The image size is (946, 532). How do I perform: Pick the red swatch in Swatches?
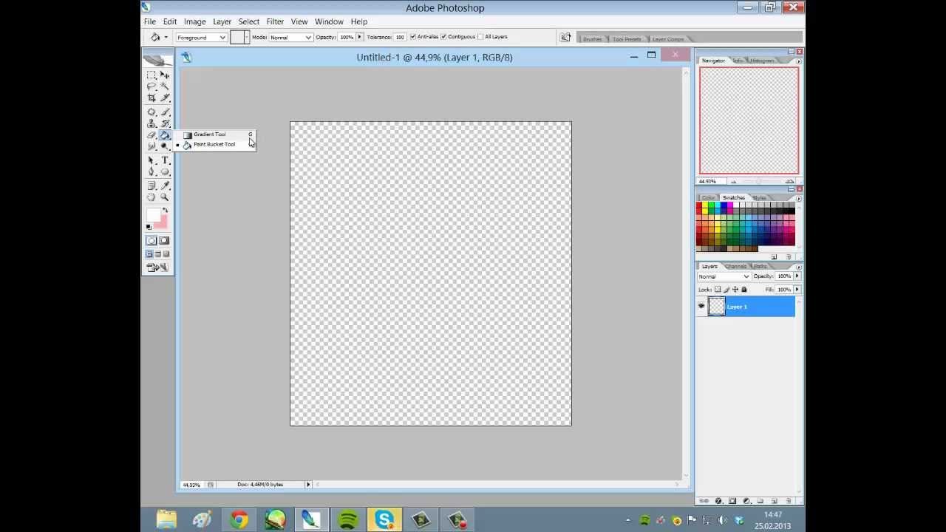pyautogui.click(x=698, y=205)
